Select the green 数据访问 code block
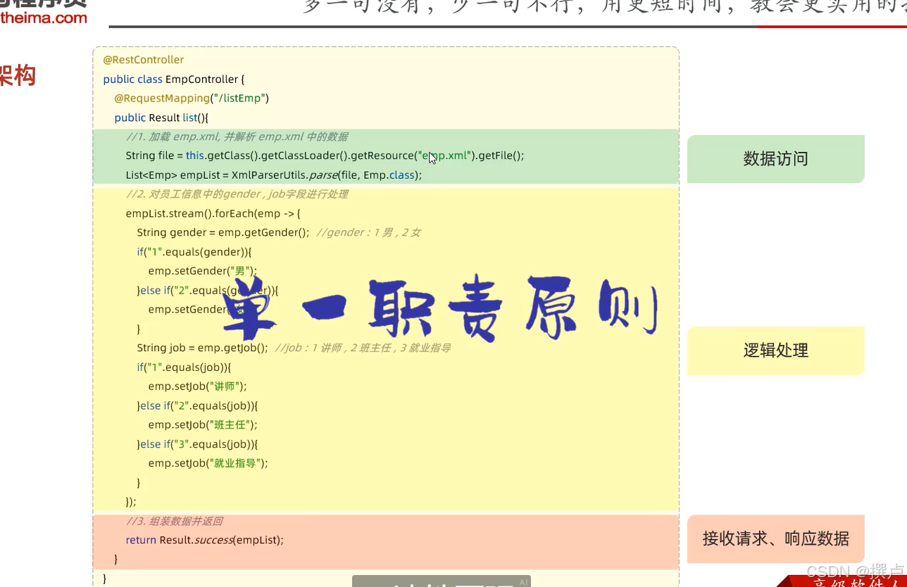Viewport: 907px width, 587px height. tap(386, 155)
